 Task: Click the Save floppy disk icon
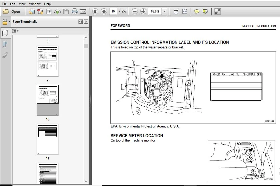point(66,11)
